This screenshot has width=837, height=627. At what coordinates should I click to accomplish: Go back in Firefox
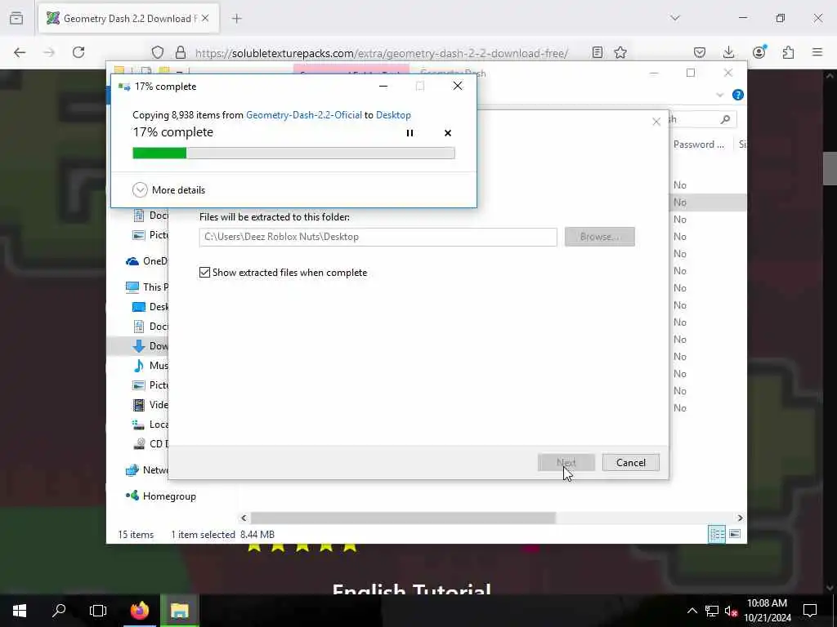(20, 52)
